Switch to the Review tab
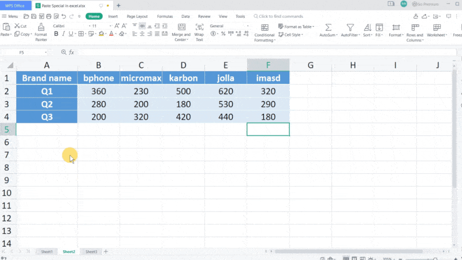The width and height of the screenshot is (462, 260). [204, 17]
